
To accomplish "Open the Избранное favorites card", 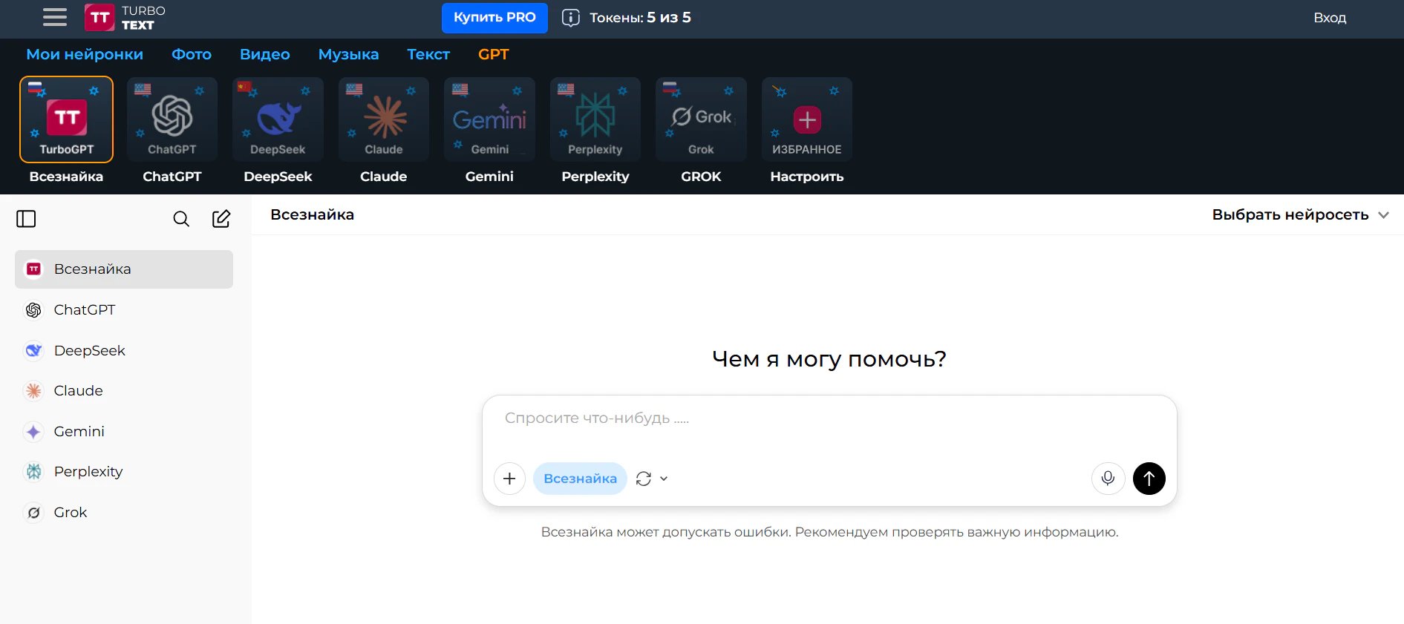I will click(x=807, y=119).
